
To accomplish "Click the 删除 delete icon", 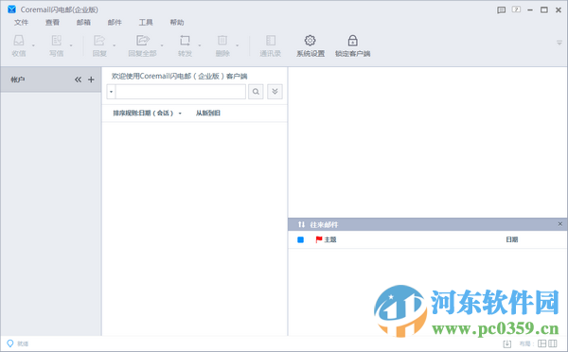I will pos(222,40).
